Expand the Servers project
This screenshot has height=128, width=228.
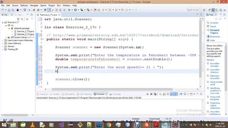[3, 47]
